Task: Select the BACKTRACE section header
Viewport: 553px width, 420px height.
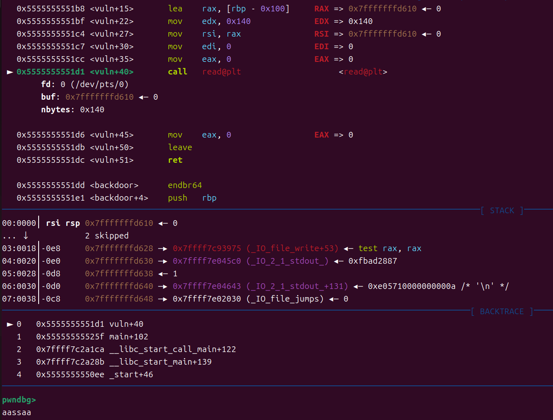Action: pos(502,311)
